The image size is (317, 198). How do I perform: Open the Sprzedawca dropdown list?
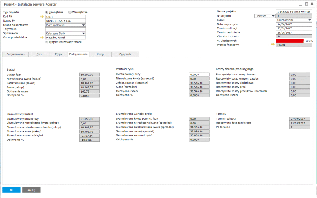pos(84,33)
